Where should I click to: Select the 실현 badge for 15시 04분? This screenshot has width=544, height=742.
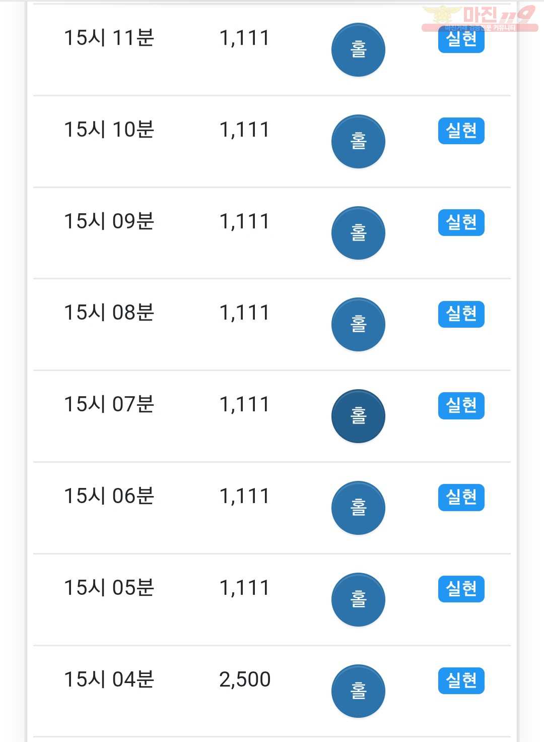coord(461,681)
